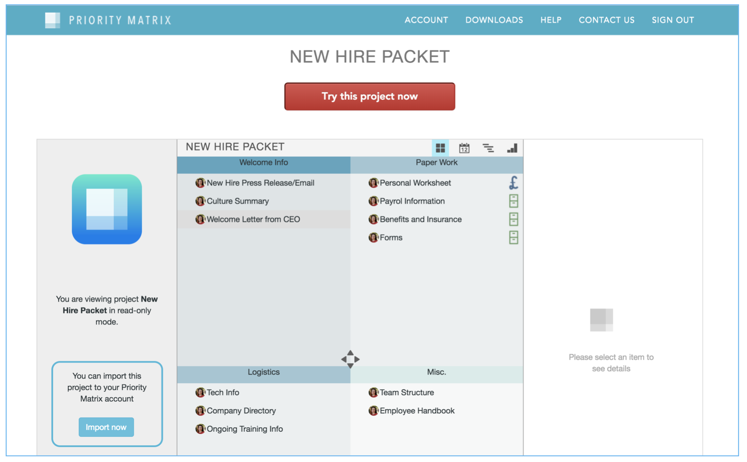This screenshot has width=747, height=462.
Task: Open the Account menu
Action: (x=426, y=20)
